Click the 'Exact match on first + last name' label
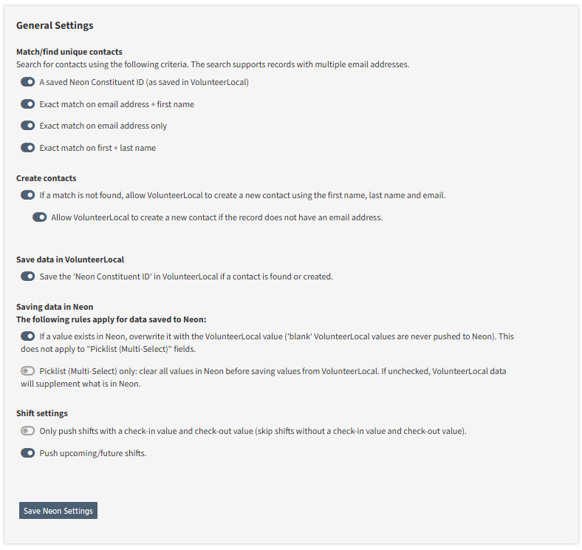This screenshot has width=582, height=550. click(x=97, y=148)
